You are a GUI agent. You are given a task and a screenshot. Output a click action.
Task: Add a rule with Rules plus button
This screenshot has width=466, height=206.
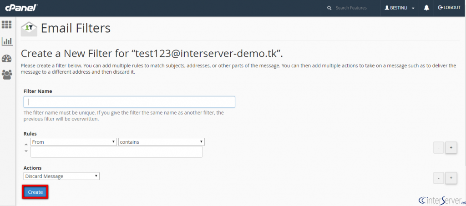451,147
